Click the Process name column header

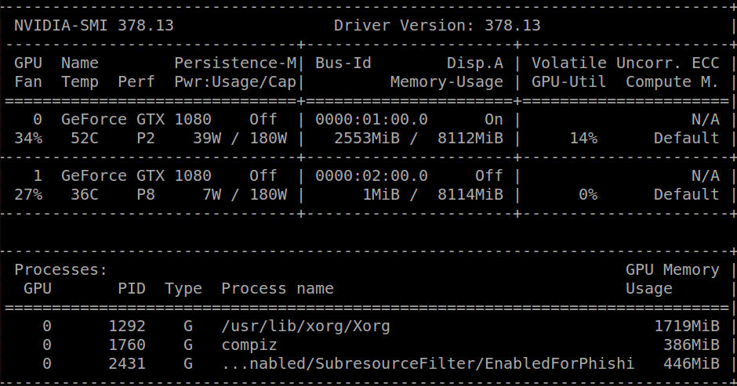(278, 288)
